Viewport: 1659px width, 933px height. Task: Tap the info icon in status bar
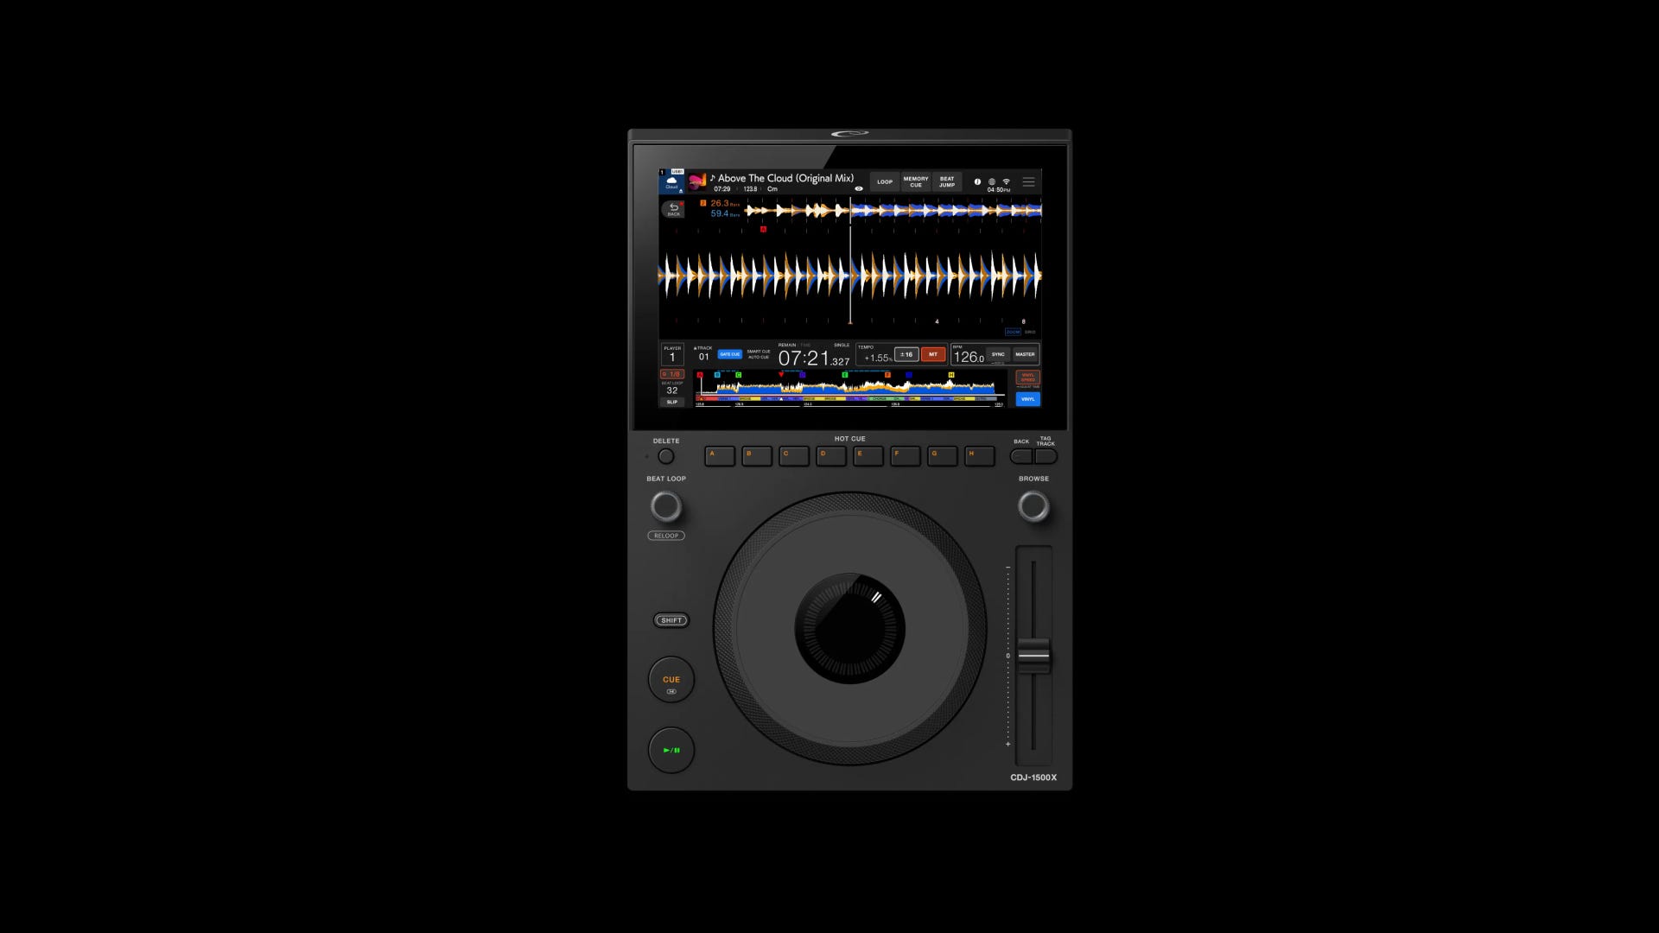pos(977,181)
